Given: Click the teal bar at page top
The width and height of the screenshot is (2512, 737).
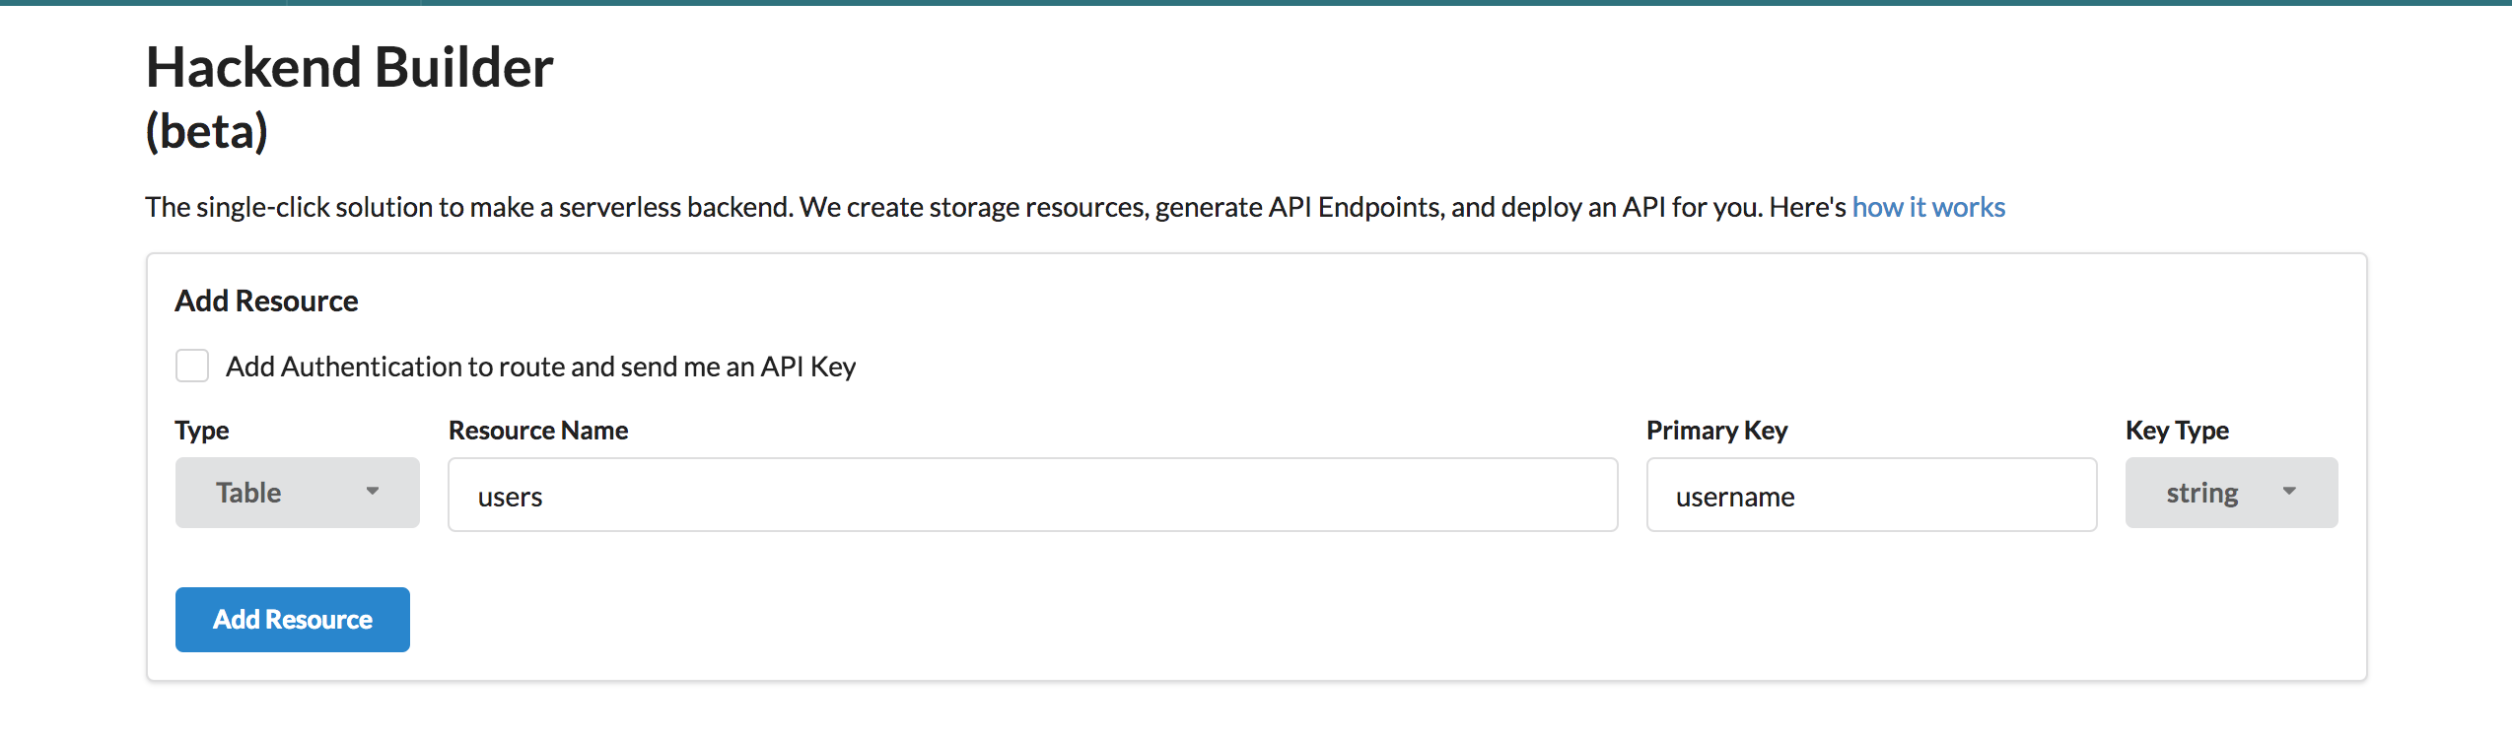Looking at the screenshot, I should 1256,3.
